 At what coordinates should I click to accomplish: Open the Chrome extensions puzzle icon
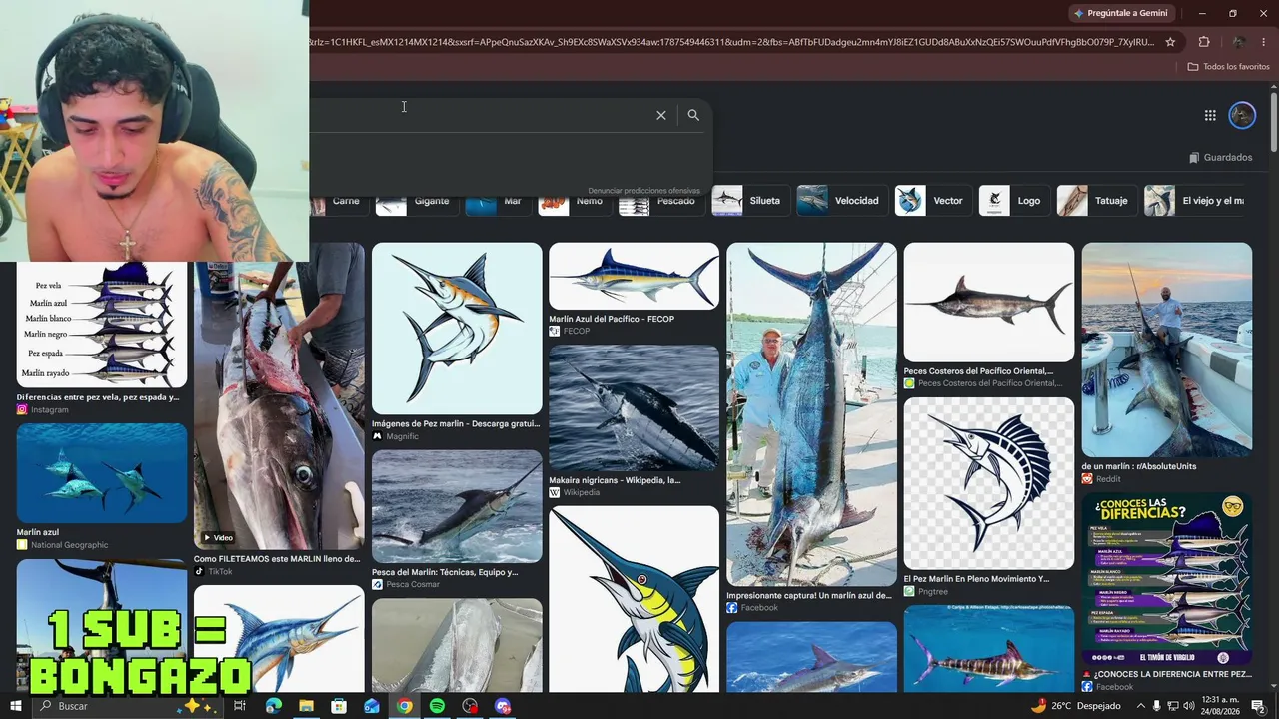tap(1204, 42)
